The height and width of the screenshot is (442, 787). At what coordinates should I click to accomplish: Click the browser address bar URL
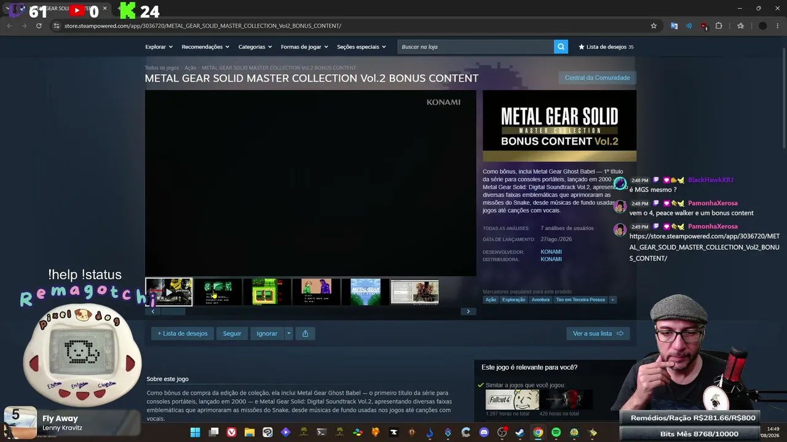[x=203, y=26]
